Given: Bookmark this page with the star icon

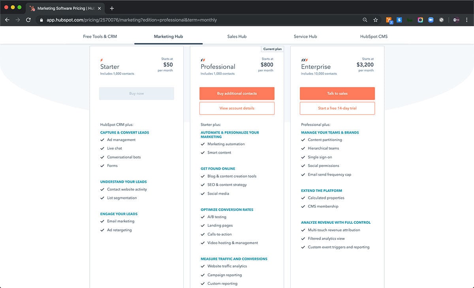Looking at the screenshot, I should (376, 20).
